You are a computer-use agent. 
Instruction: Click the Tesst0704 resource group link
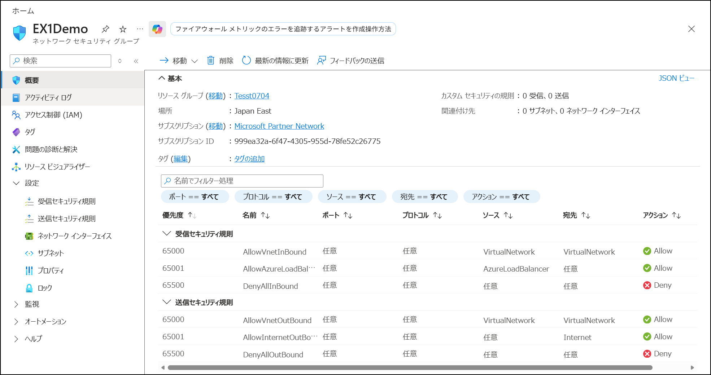(252, 96)
